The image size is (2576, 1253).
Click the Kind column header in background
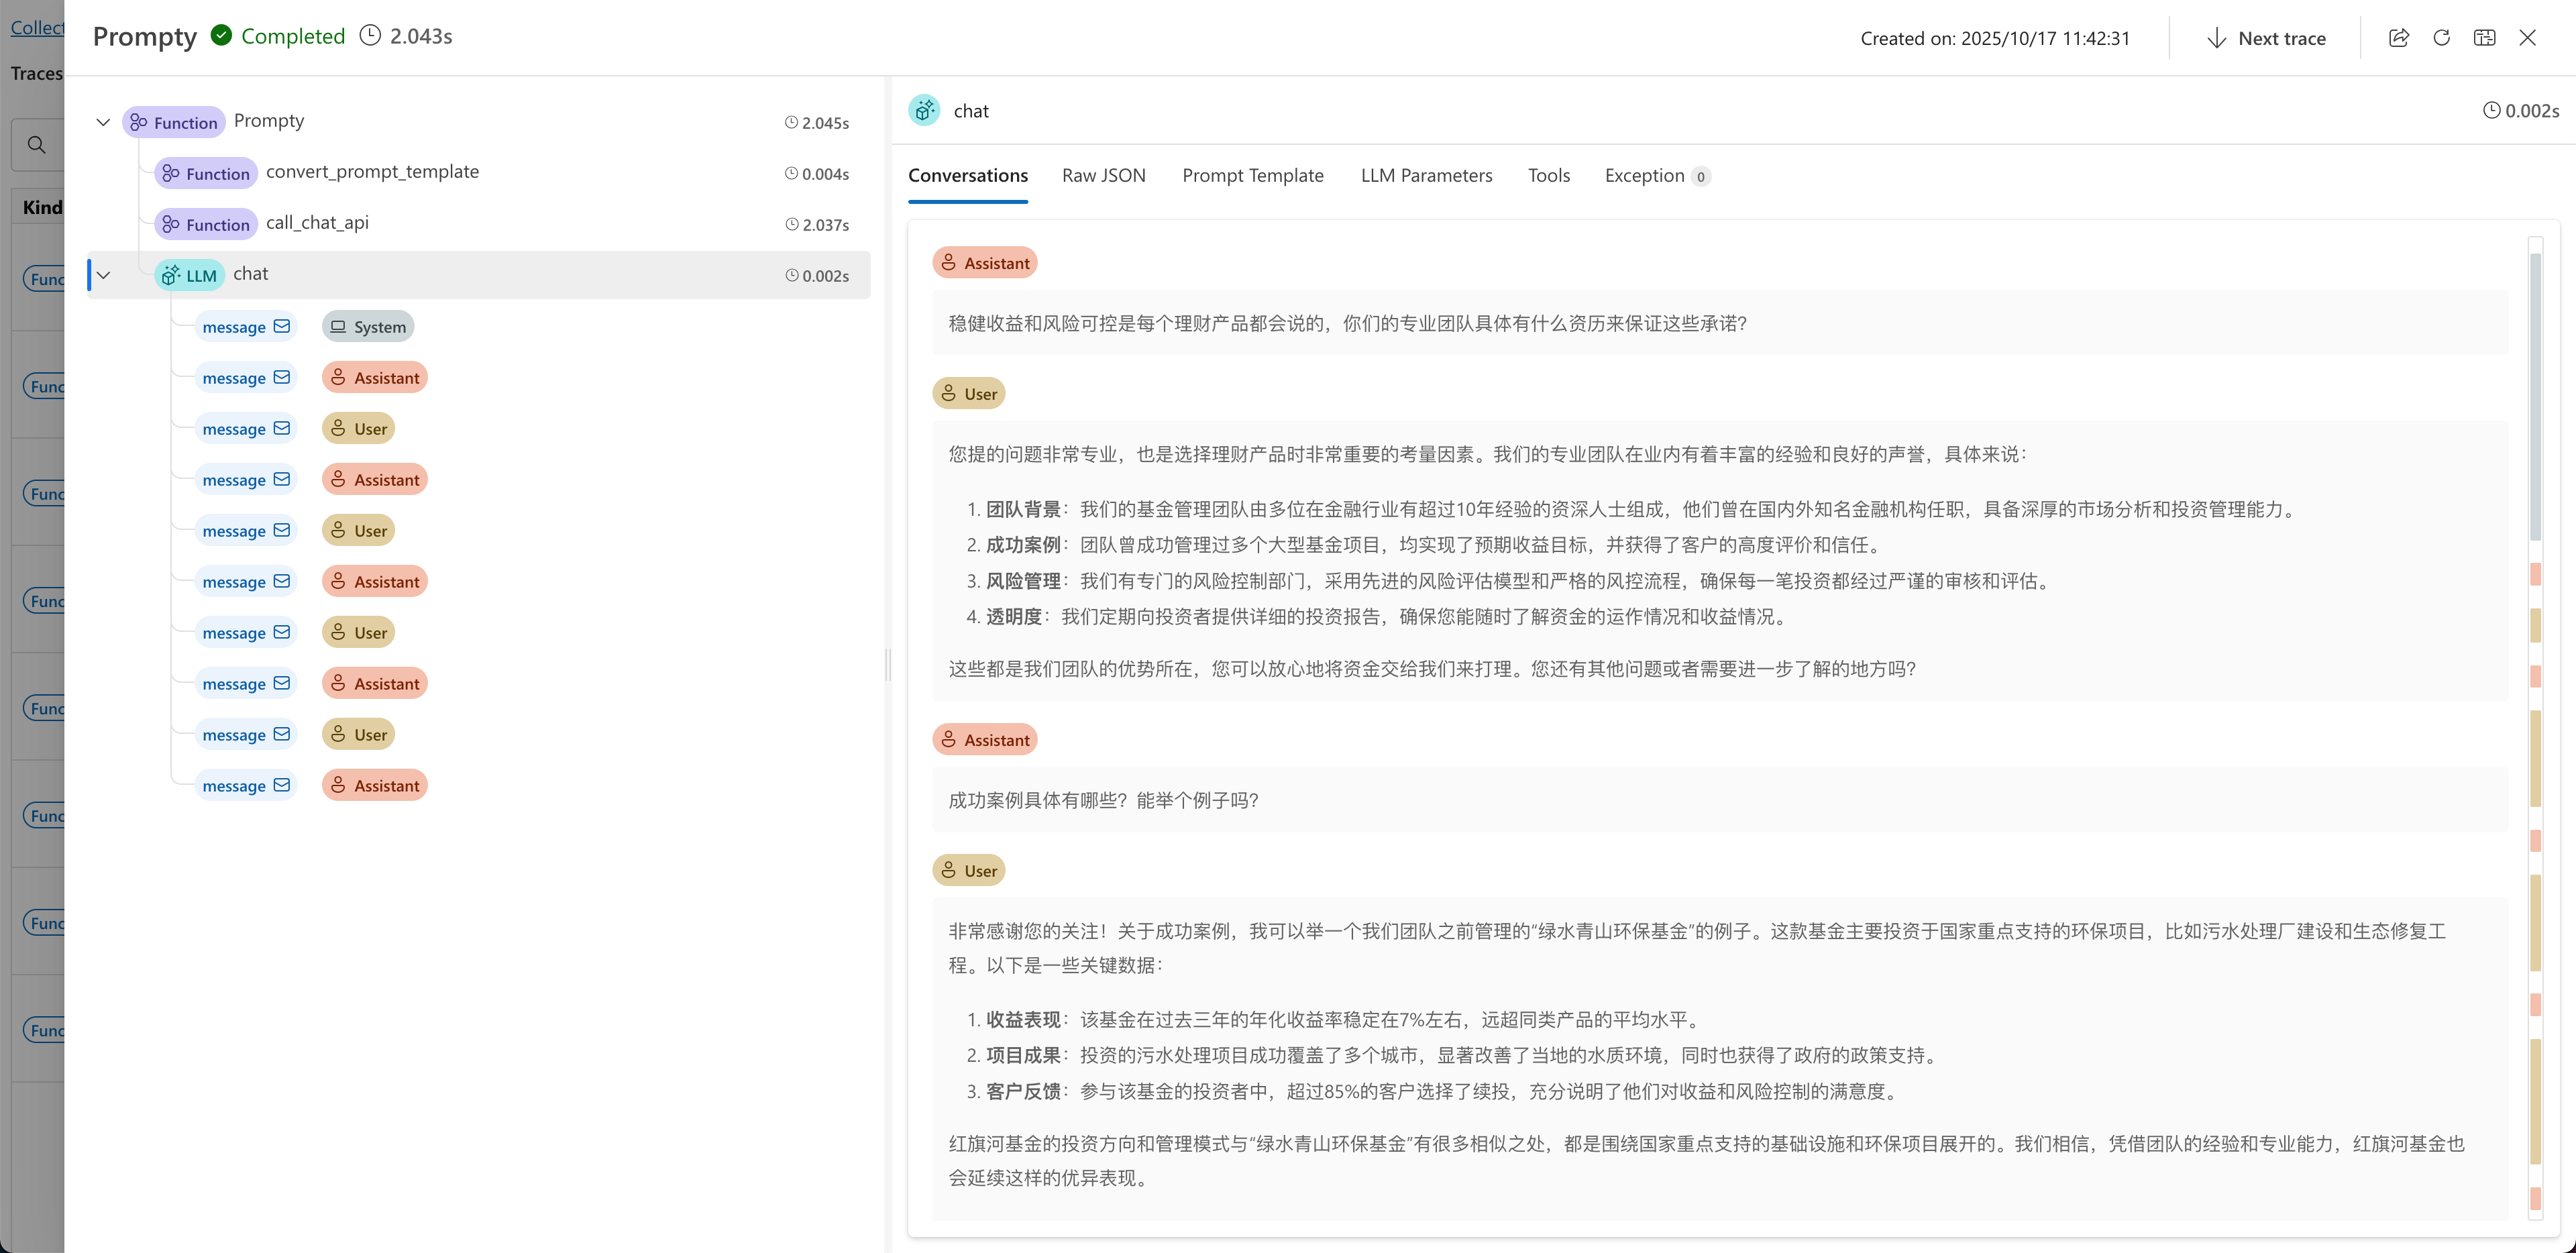[42, 207]
